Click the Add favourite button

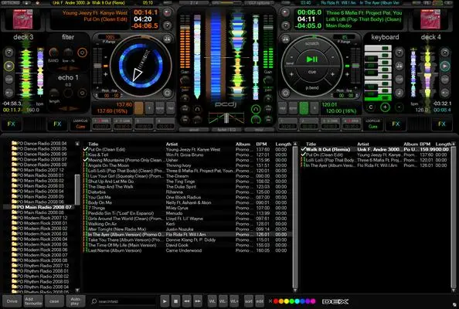tap(33, 301)
